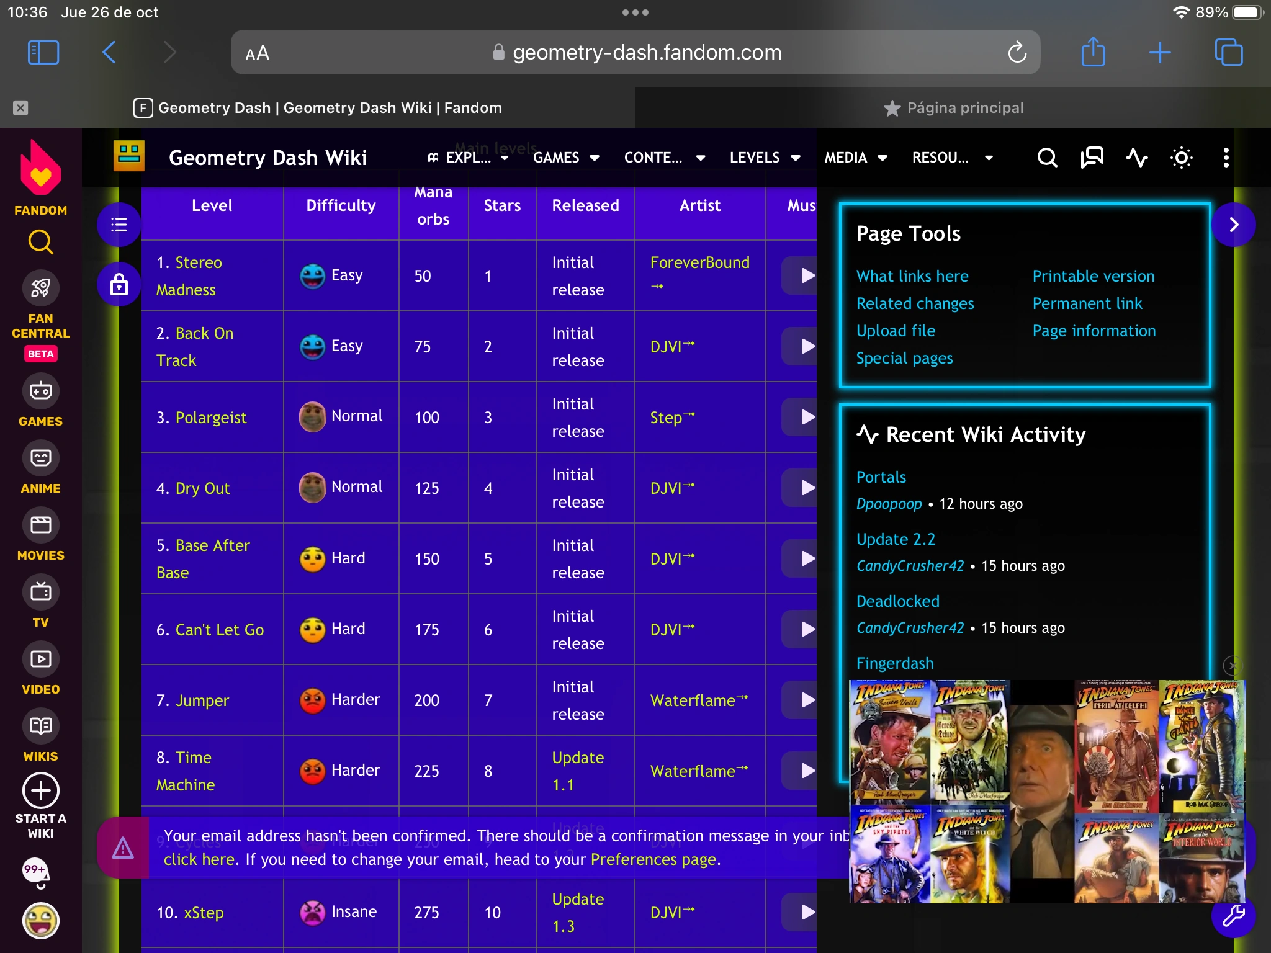Image resolution: width=1271 pixels, height=953 pixels.
Task: Switch to Página principal tab
Action: pos(953,108)
